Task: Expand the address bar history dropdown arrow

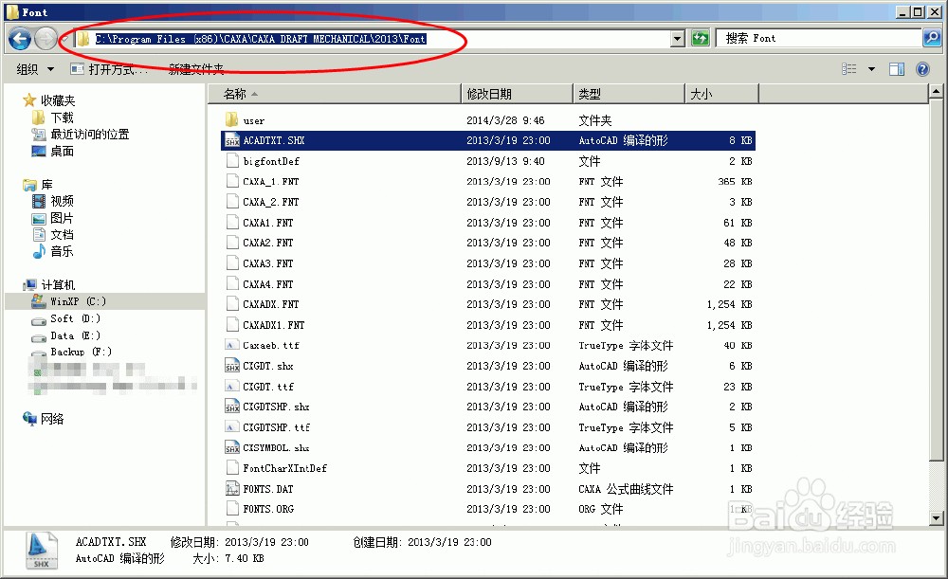Action: coord(678,39)
